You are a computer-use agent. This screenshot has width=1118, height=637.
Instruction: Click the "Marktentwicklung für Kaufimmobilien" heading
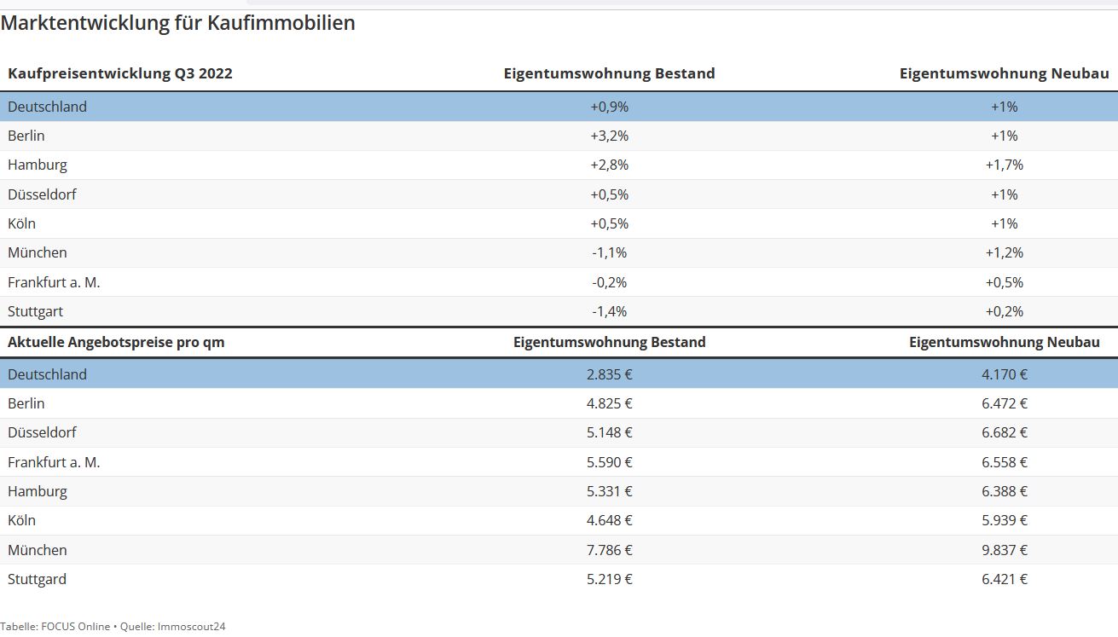point(177,24)
